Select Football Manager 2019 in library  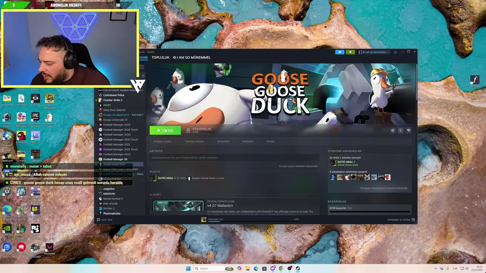tap(117, 125)
